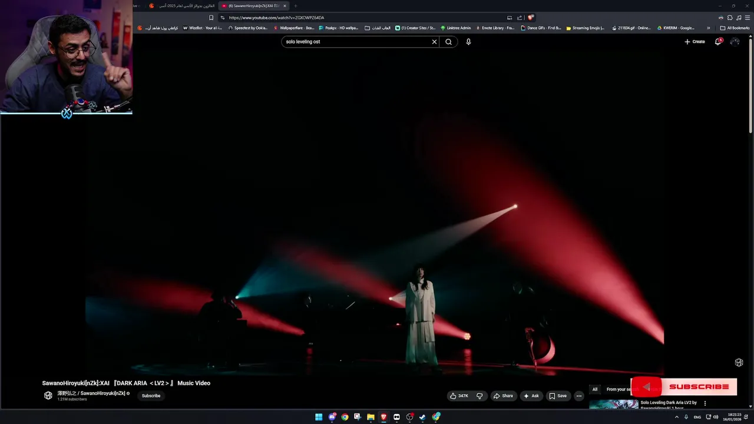Open the YouTube account avatar menu
The width and height of the screenshot is (754, 424).
point(735,42)
